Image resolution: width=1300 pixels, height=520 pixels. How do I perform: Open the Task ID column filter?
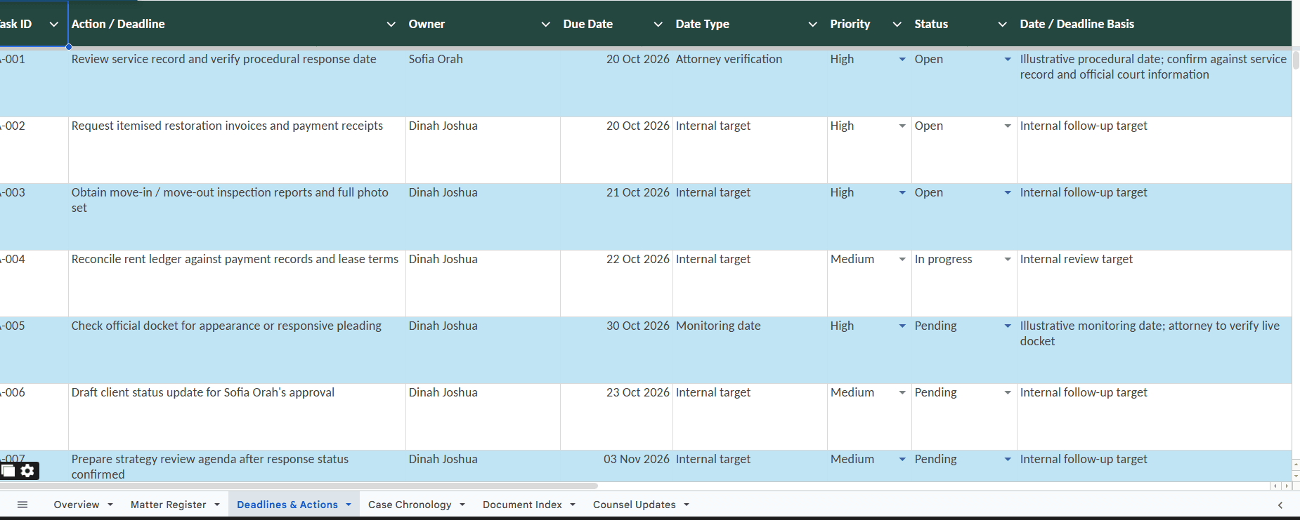coord(53,25)
